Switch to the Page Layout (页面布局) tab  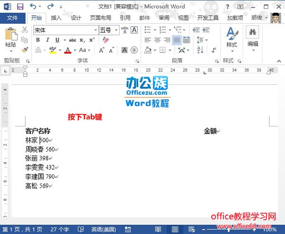coord(101,18)
